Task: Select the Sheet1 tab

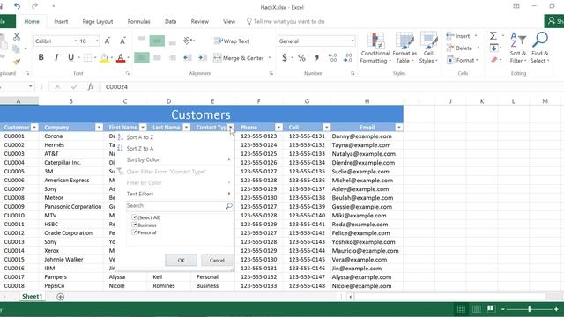Action: coord(32,296)
